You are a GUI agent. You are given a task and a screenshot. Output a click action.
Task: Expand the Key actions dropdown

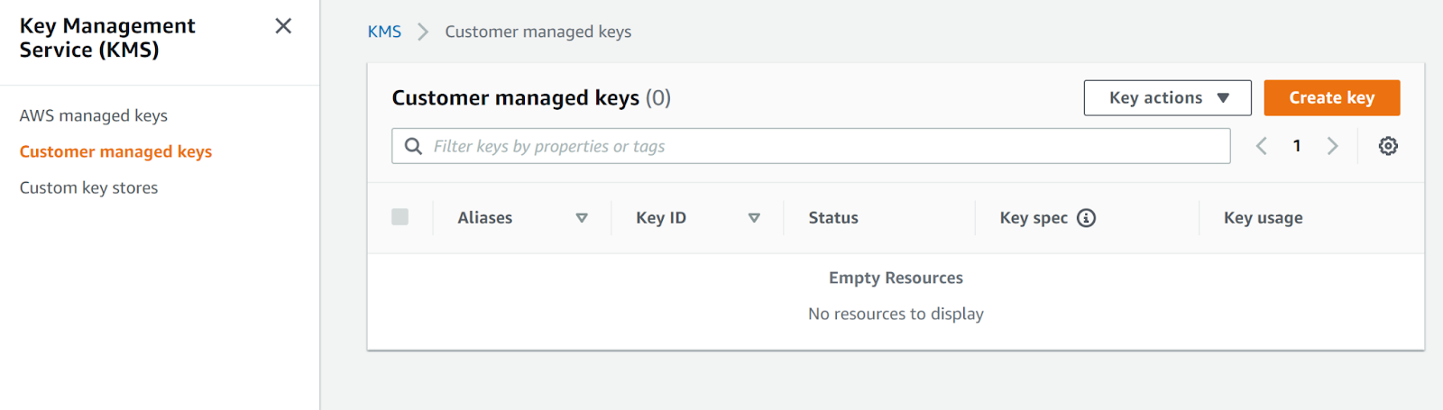1167,98
